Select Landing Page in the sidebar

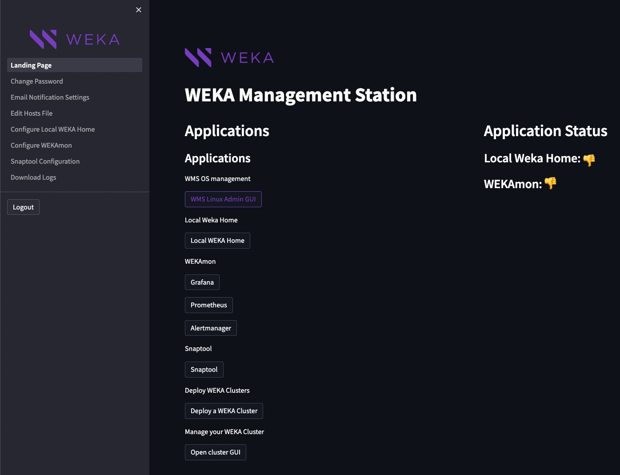tap(31, 65)
